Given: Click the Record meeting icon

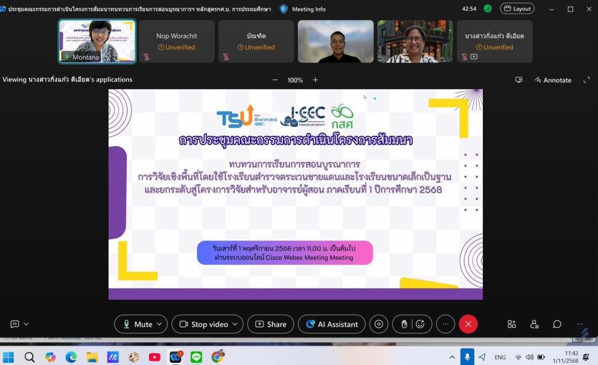Looking at the screenshot, I should [x=379, y=324].
